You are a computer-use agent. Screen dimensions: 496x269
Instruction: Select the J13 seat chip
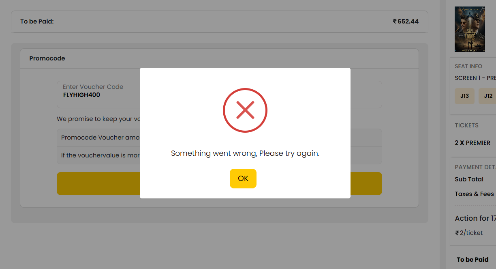pos(464,96)
